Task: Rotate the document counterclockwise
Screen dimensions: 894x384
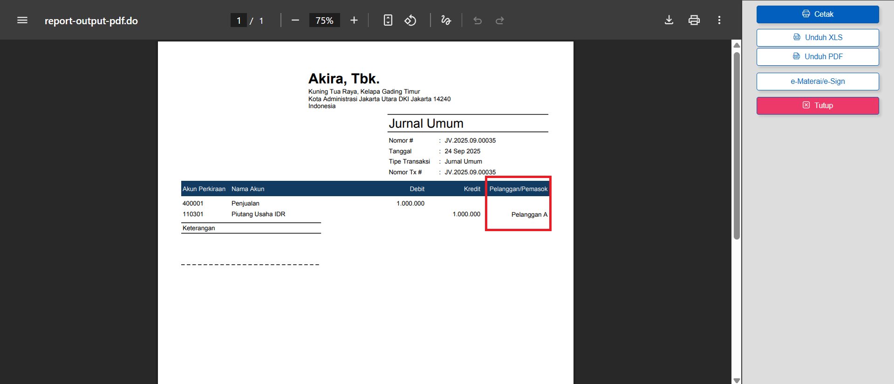Action: (x=410, y=21)
